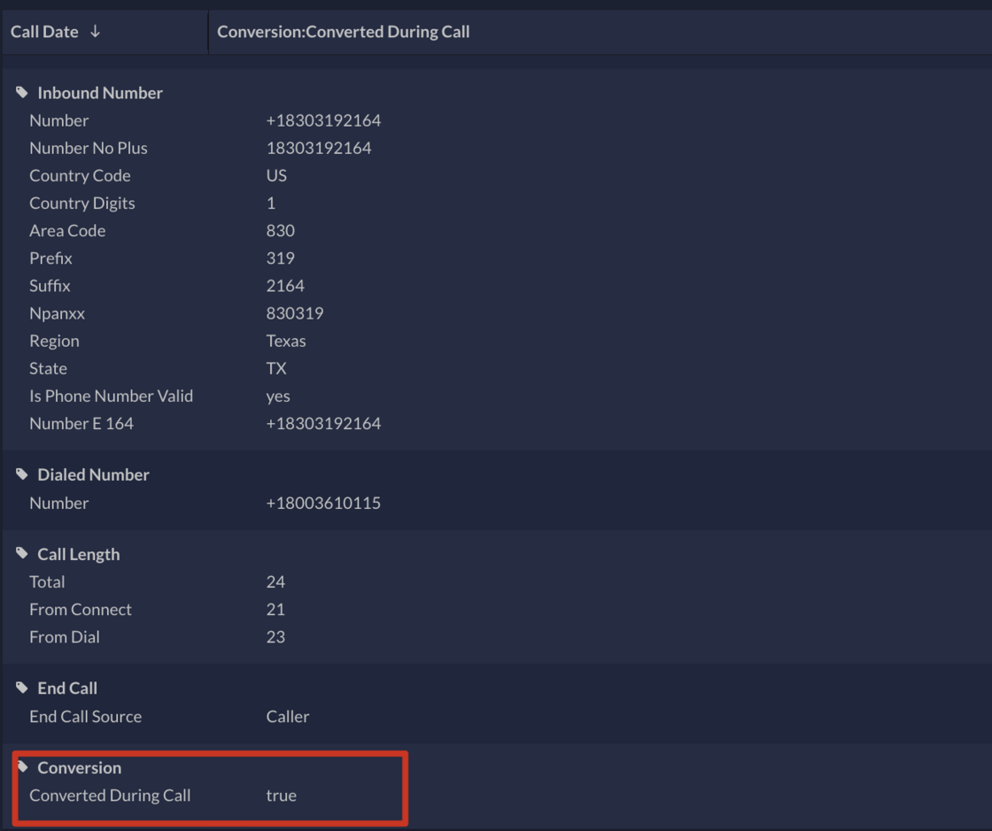
Task: Collapse the End Call section
Action: tap(66, 688)
